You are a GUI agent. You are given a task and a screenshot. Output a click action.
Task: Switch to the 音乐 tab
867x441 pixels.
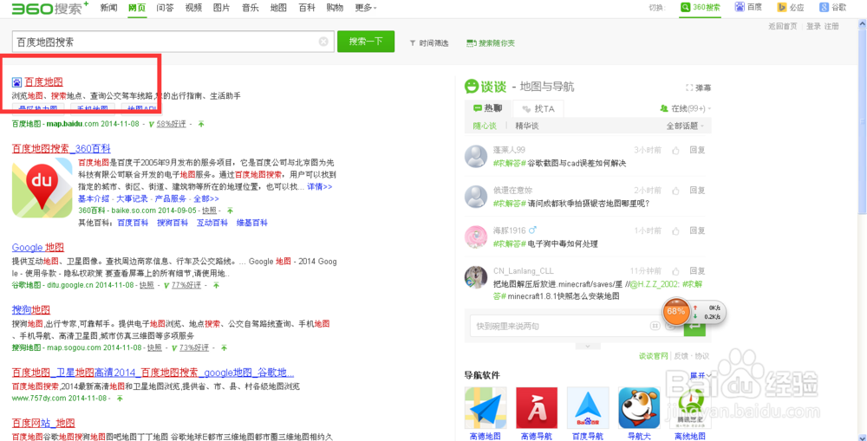pyautogui.click(x=250, y=8)
